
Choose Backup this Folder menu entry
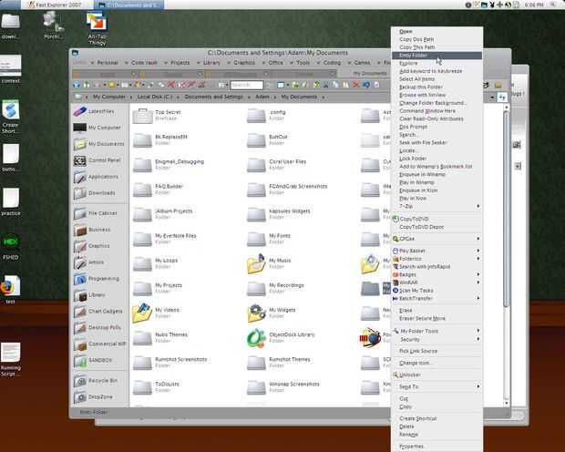437,87
